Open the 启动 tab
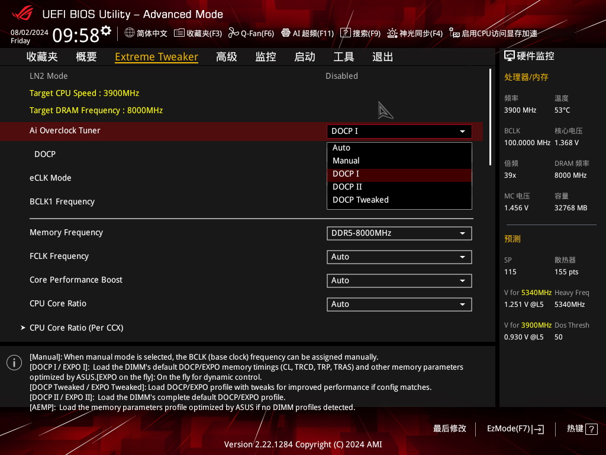 click(x=305, y=57)
